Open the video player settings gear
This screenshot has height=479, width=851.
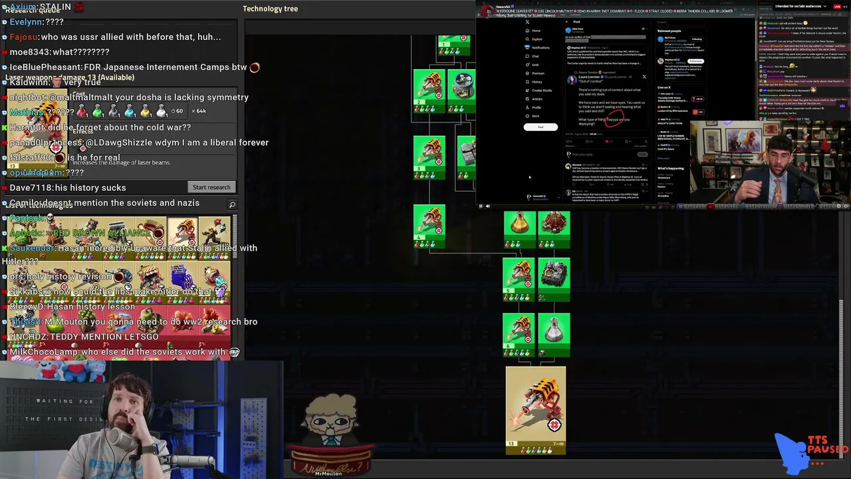pyautogui.click(x=839, y=206)
